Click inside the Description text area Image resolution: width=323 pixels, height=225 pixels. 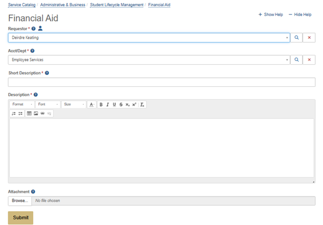pos(162,148)
